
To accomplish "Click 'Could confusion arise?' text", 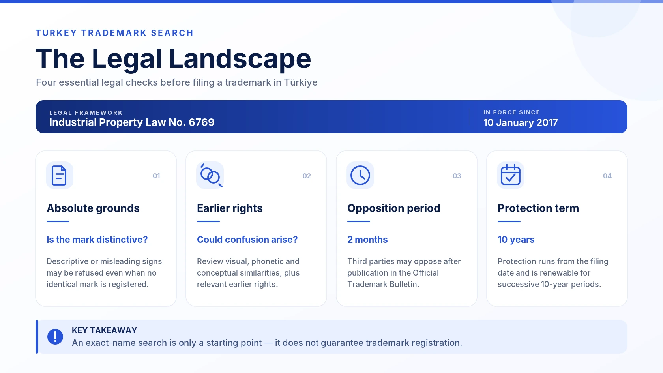I will 247,240.
